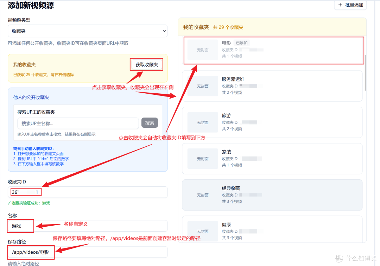Click the 无封面 thumbnail of 服务器运维
Viewport: 380px width, 266px height.
[x=203, y=86]
